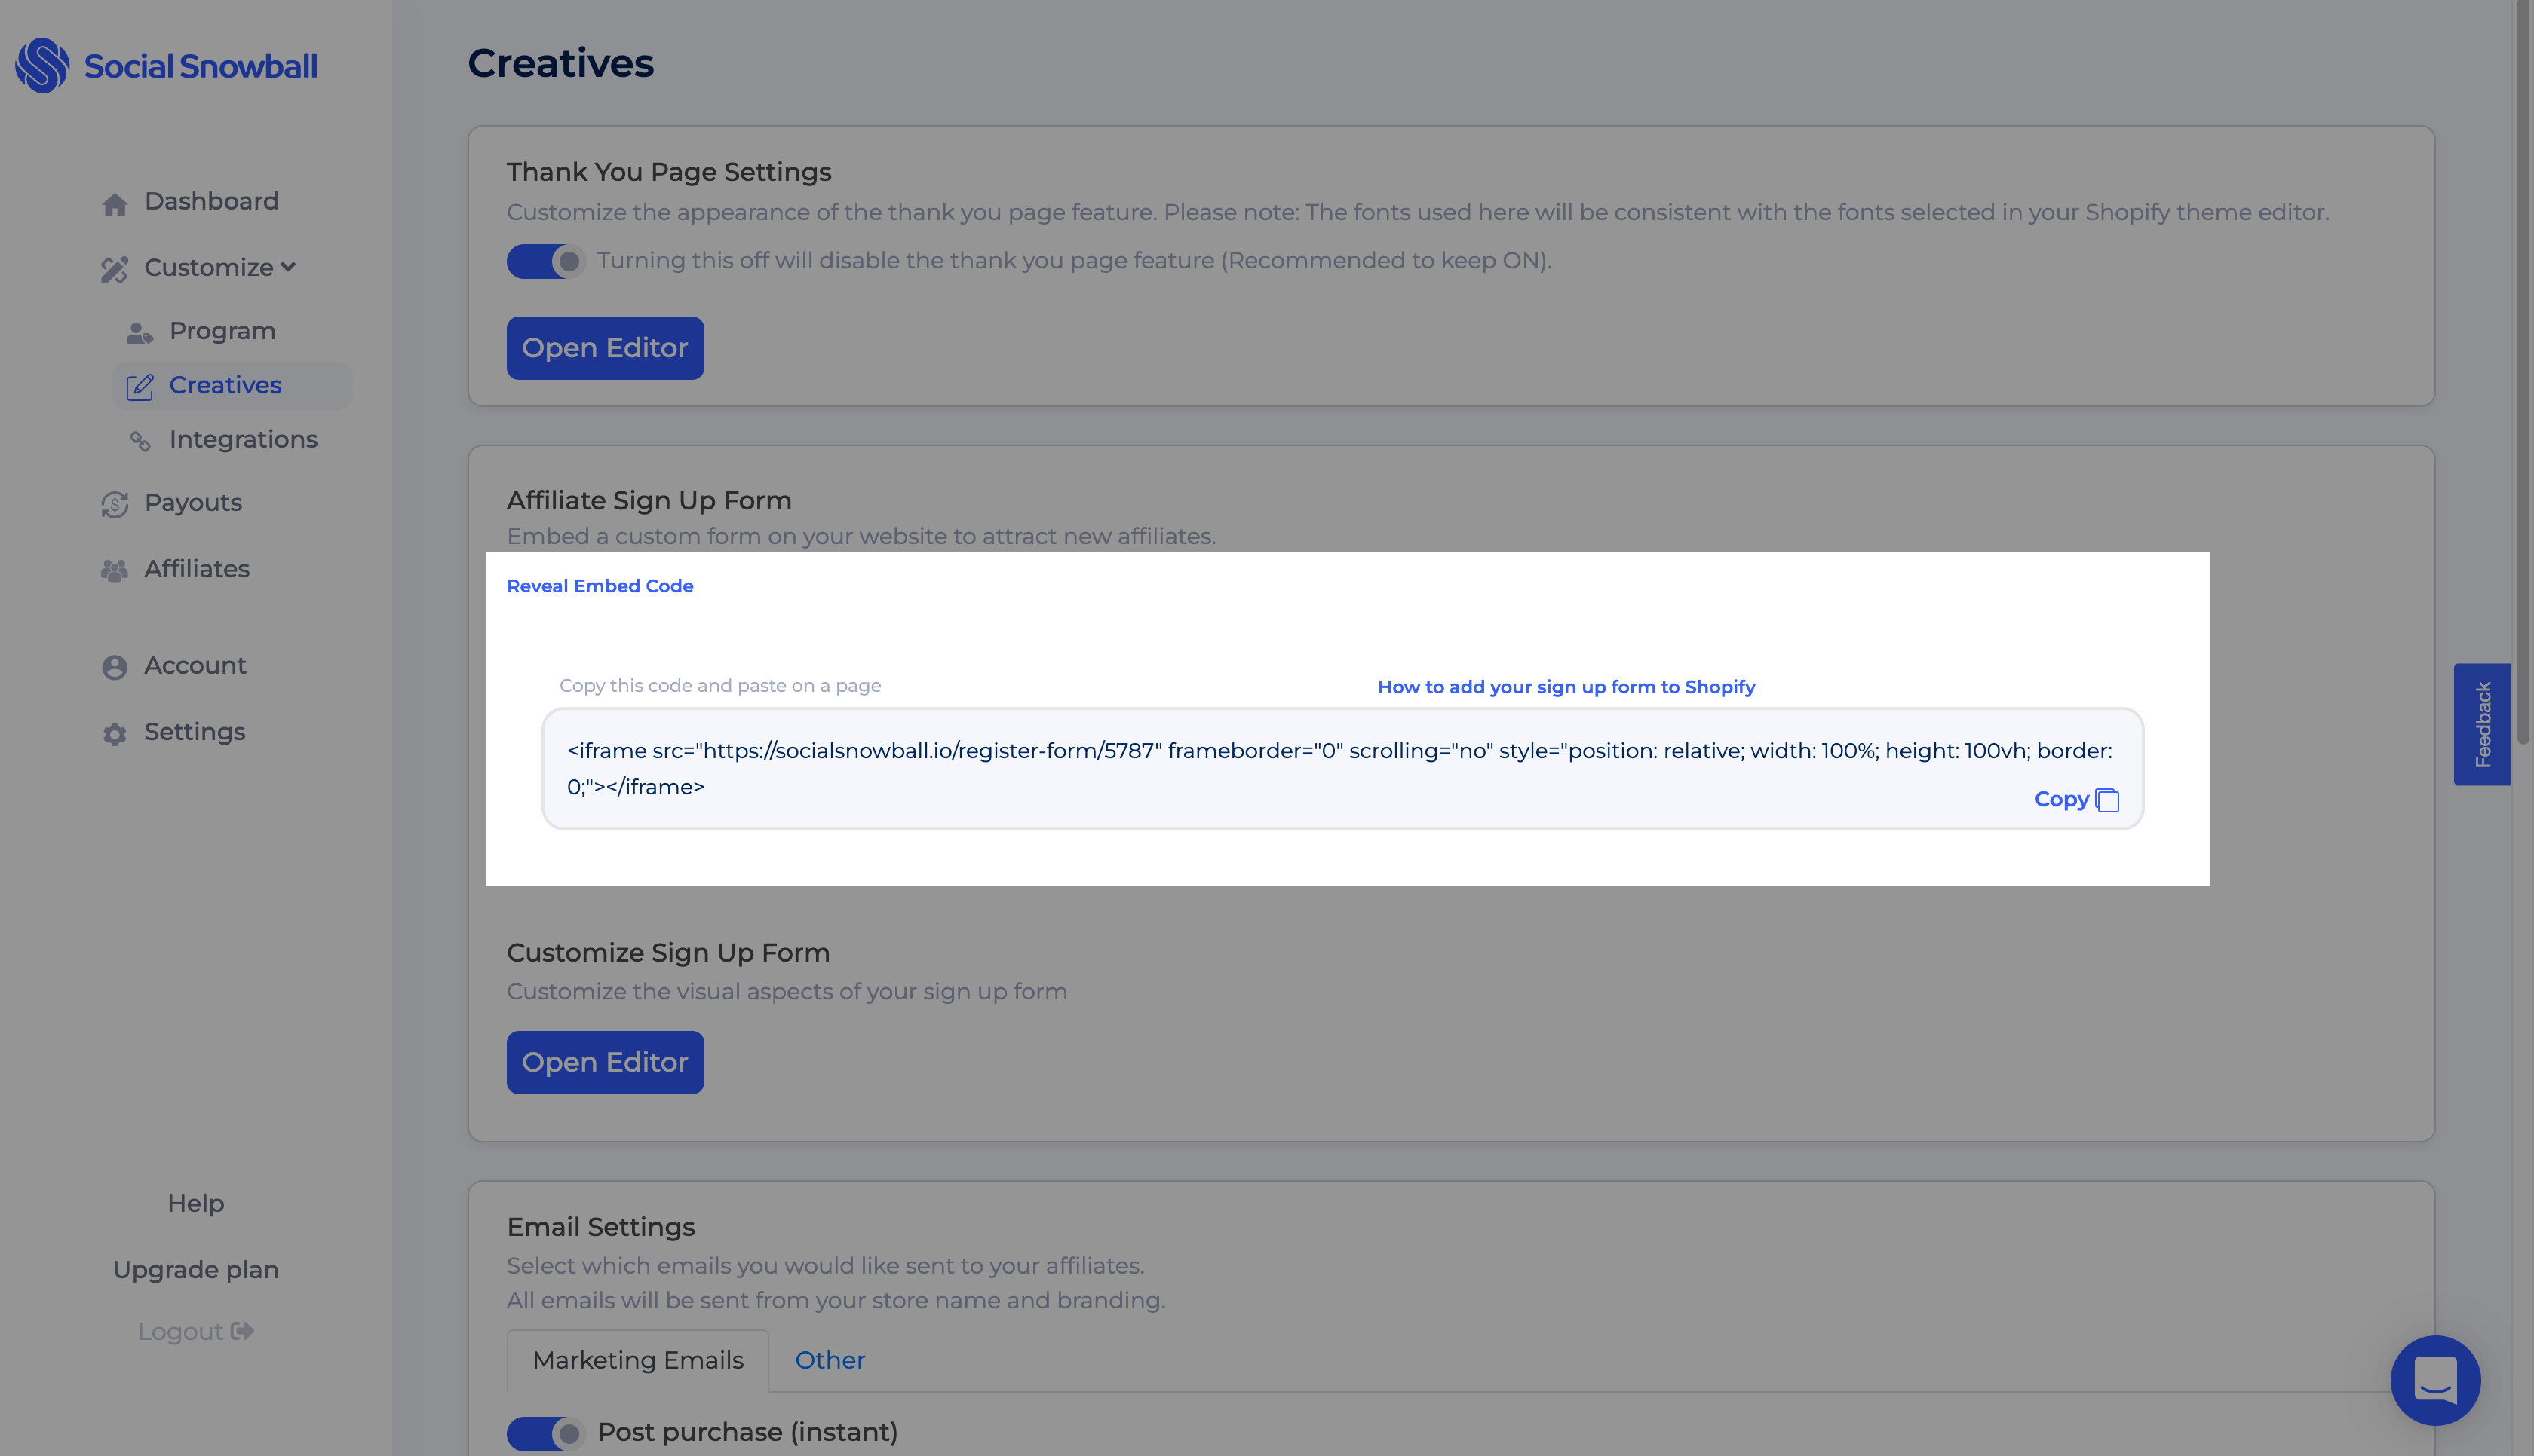This screenshot has width=2534, height=1456.
Task: Open Editor for Thank You Page
Action: pos(606,348)
